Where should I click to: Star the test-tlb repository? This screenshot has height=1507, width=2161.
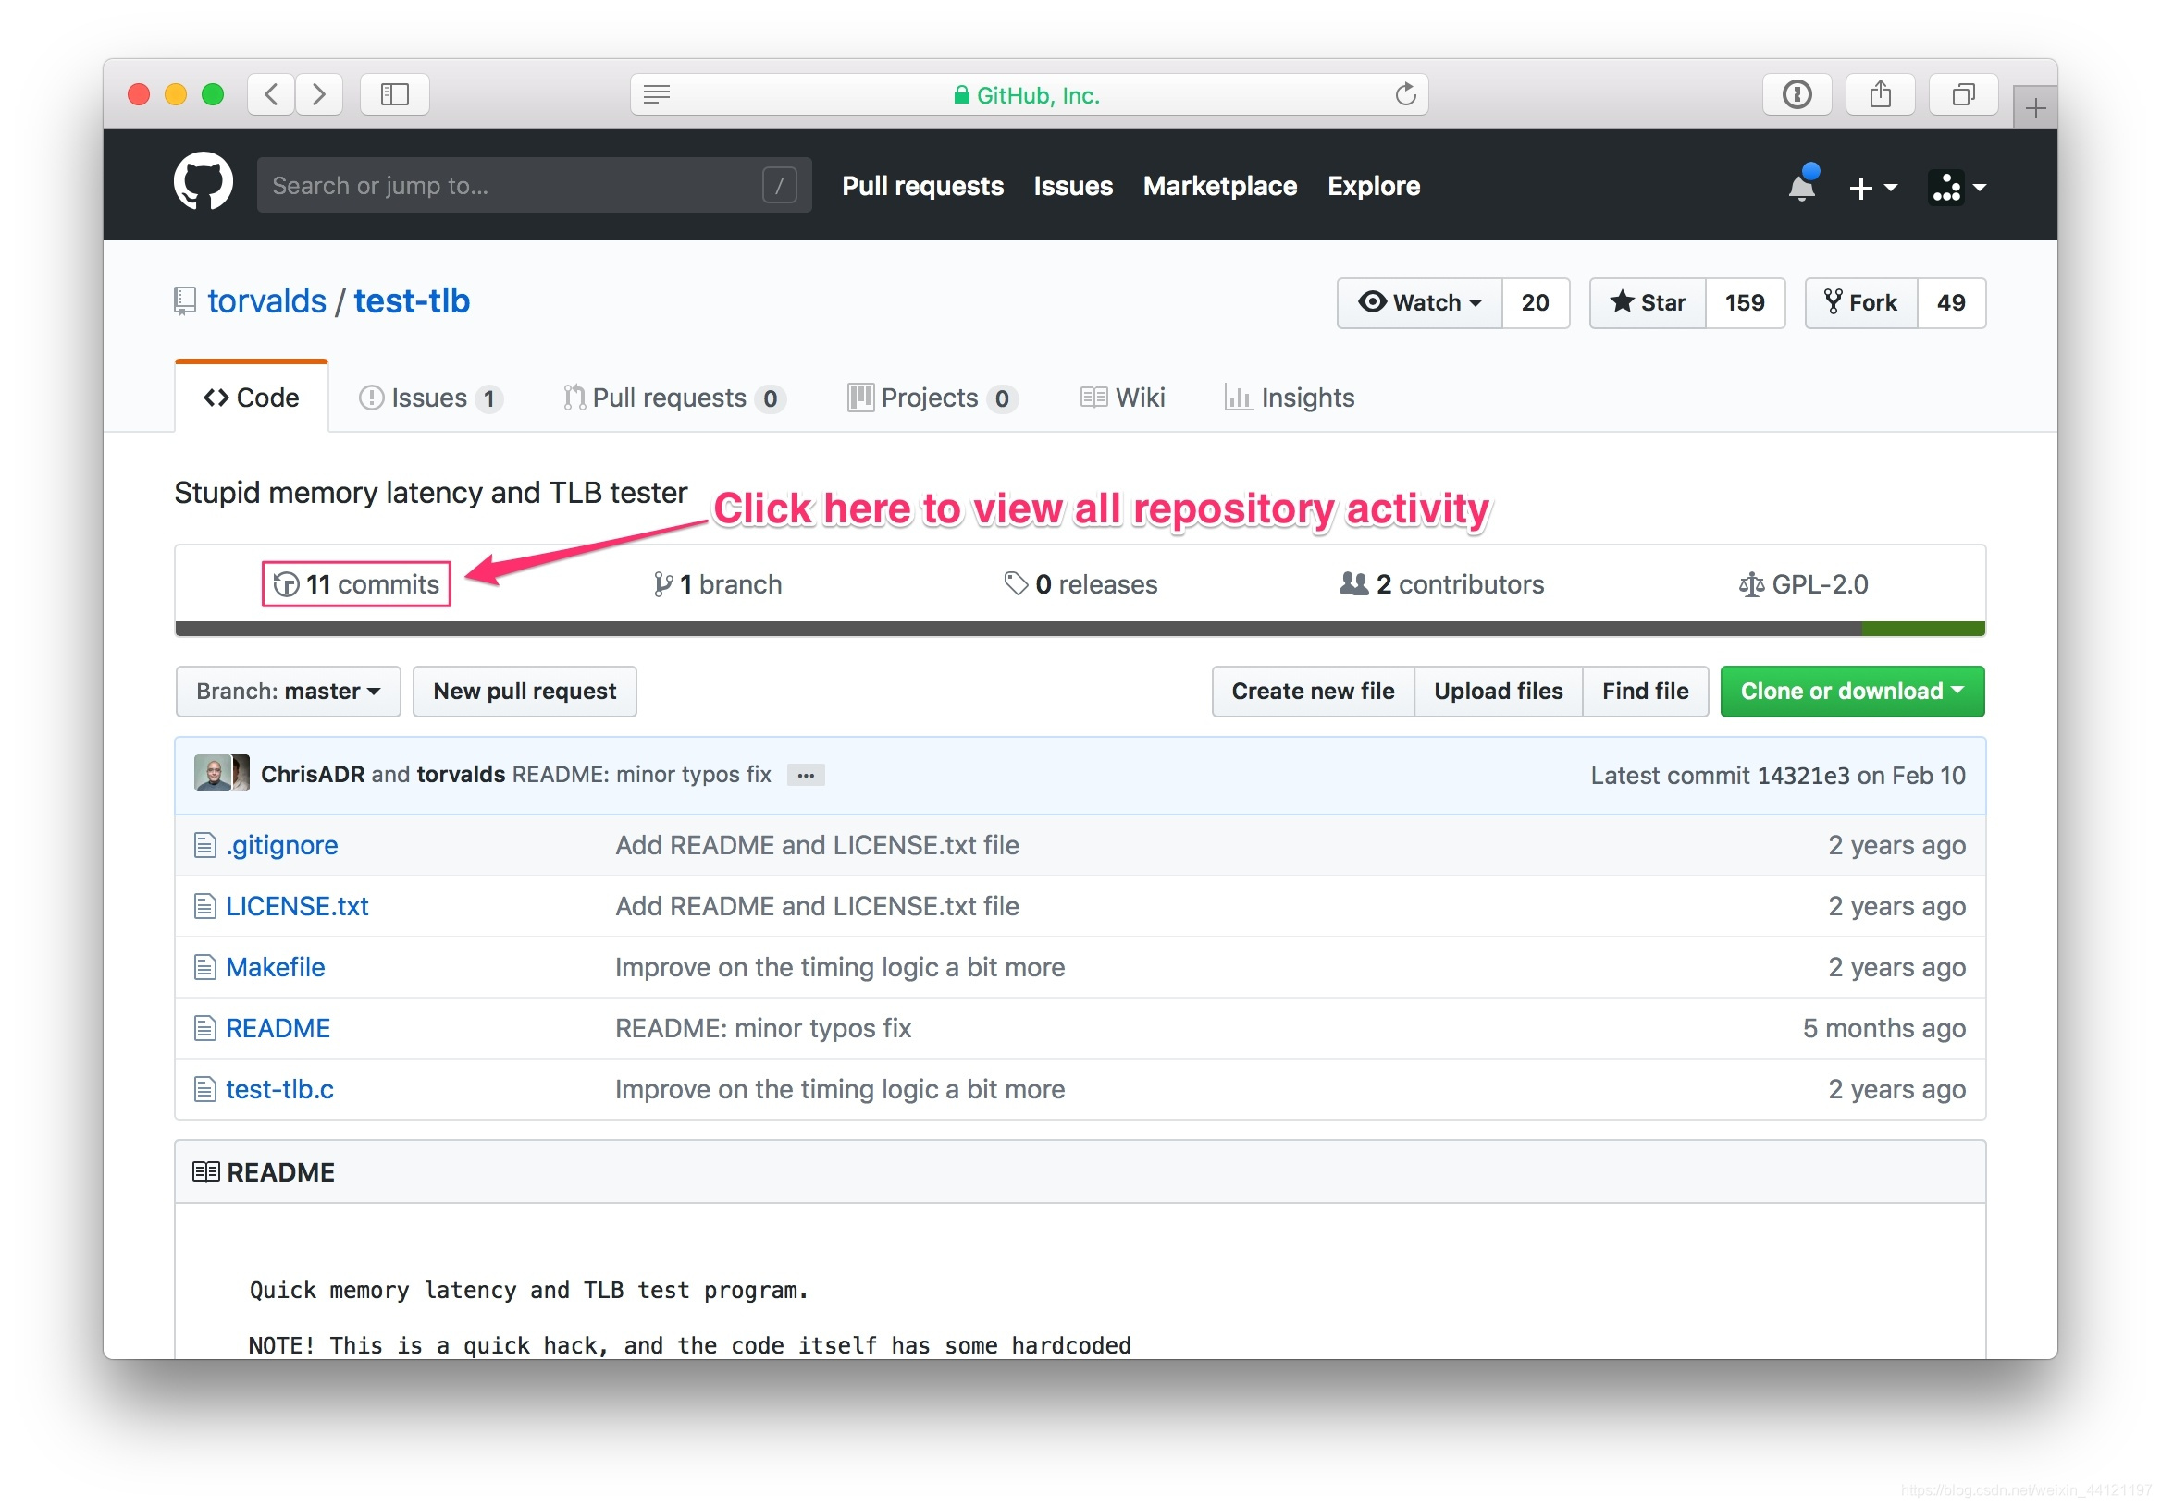click(1649, 303)
